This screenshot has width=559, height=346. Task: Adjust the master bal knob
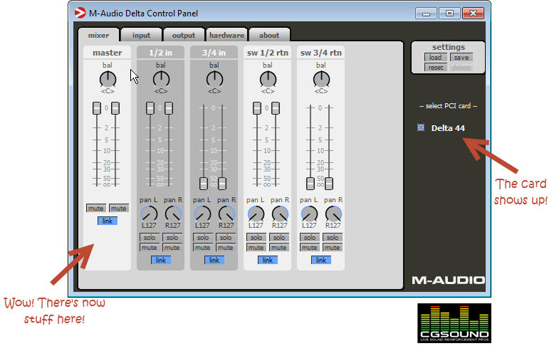pyautogui.click(x=108, y=79)
